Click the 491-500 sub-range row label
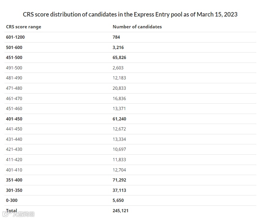Image resolution: width=263 pixels, height=219 pixels. tap(14, 68)
